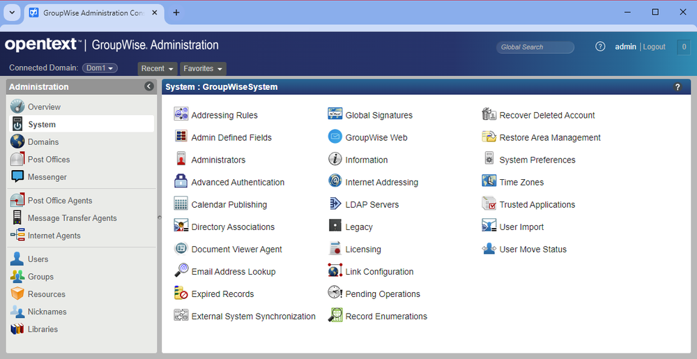Image resolution: width=697 pixels, height=359 pixels.
Task: Close the GroupWise Administration Console tab
Action: point(154,13)
